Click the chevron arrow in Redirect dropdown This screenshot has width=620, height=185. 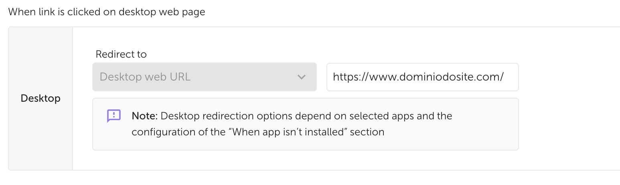(302, 77)
